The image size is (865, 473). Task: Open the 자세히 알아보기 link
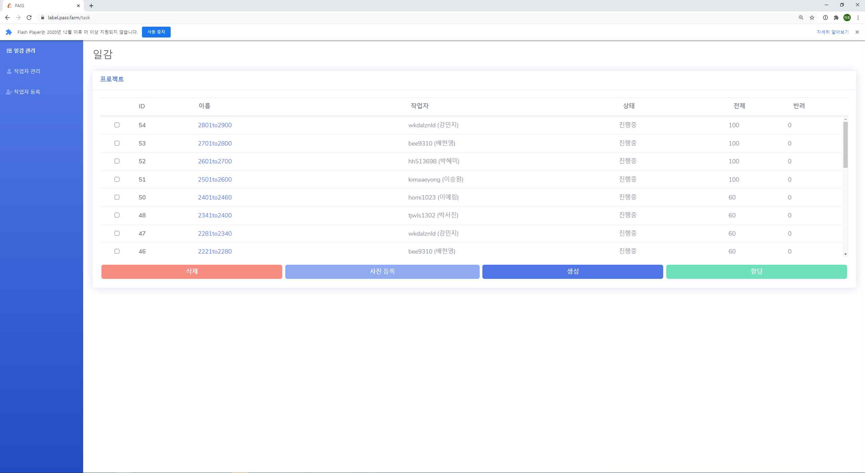(x=833, y=32)
